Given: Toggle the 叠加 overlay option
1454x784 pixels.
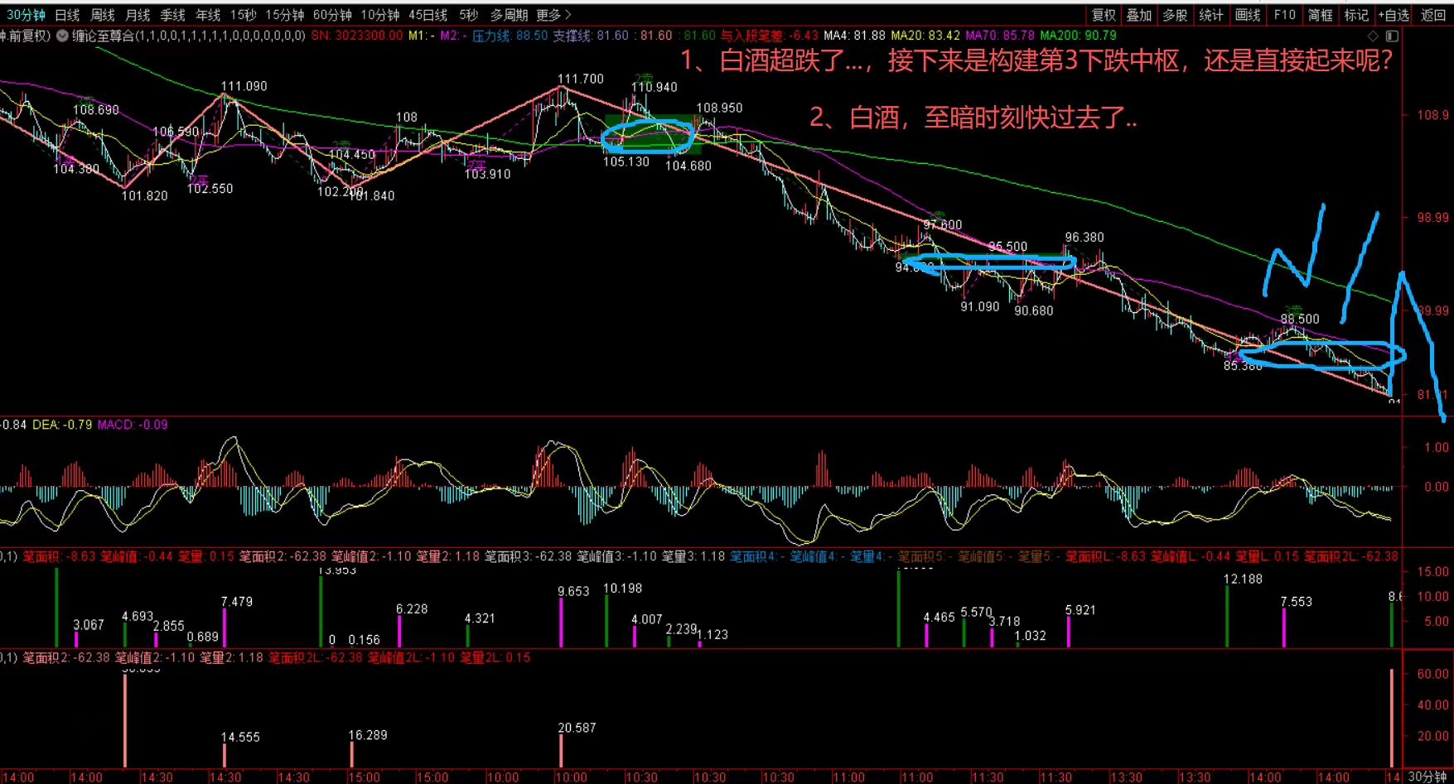Looking at the screenshot, I should 1139,15.
